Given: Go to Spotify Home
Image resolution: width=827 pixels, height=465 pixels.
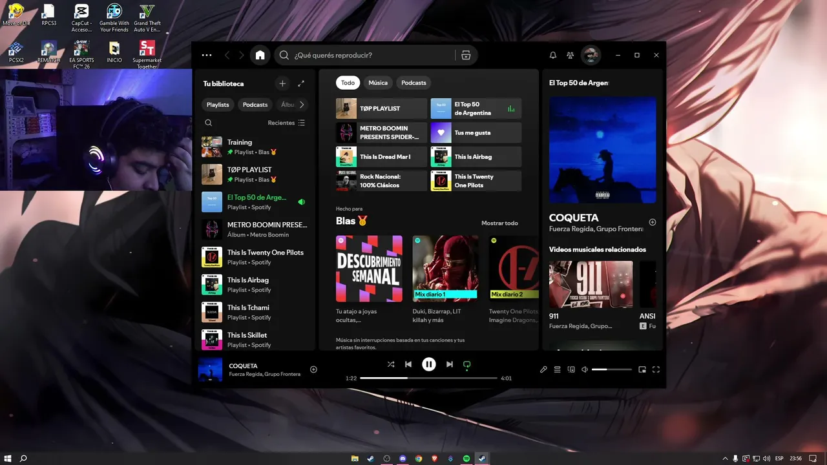Looking at the screenshot, I should (260, 56).
